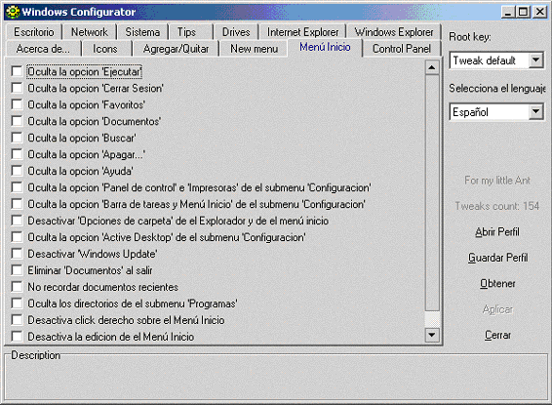
Task: Click the Abrir Perfil button
Action: (x=497, y=231)
